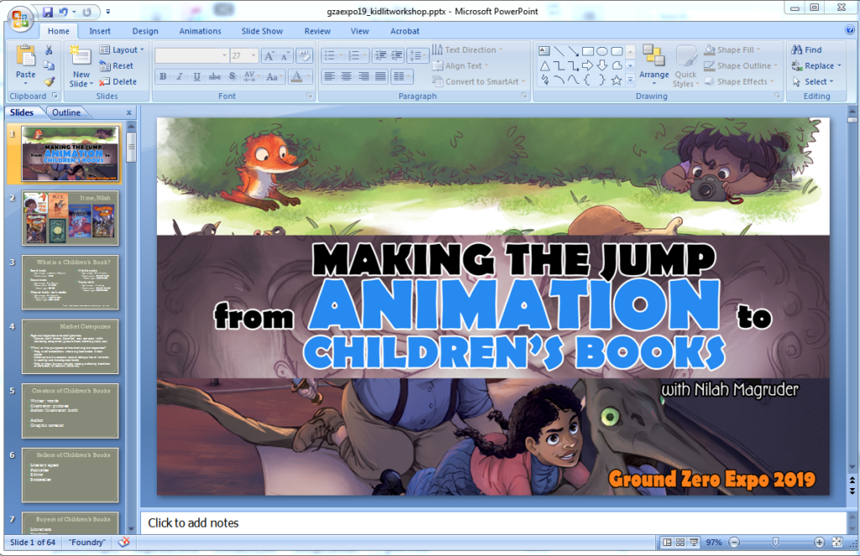
Task: Open Convert to SmartArt menu
Action: coord(479,81)
